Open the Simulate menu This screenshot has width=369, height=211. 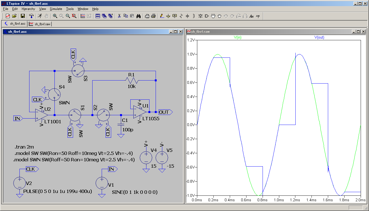coord(56,9)
